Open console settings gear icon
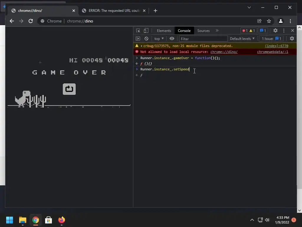Viewport: 302px width, 227px height. 292,39
